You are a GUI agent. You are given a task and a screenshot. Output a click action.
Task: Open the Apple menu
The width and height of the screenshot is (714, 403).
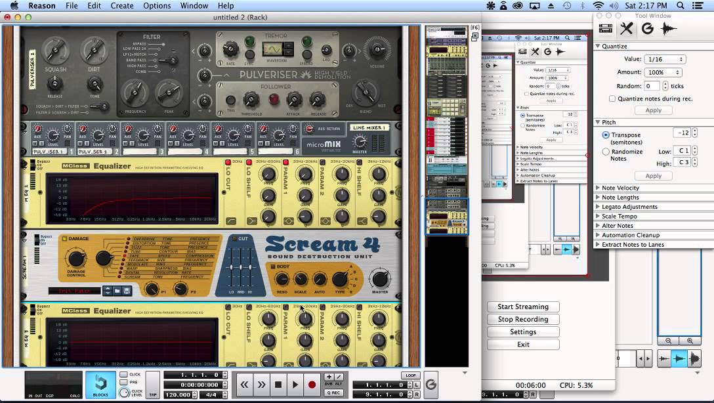[x=14, y=5]
